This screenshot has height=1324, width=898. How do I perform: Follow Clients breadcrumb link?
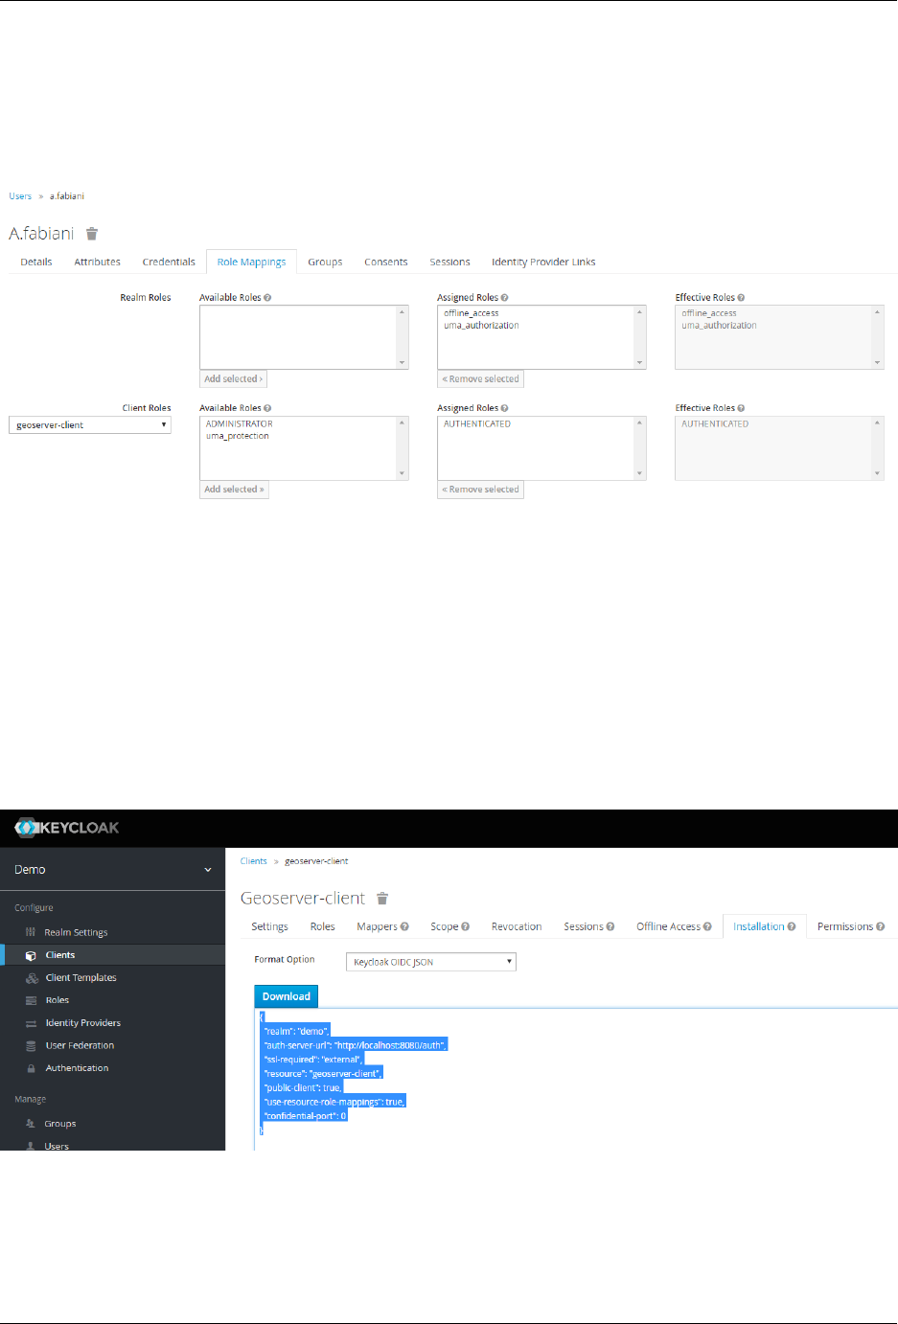tap(254, 861)
